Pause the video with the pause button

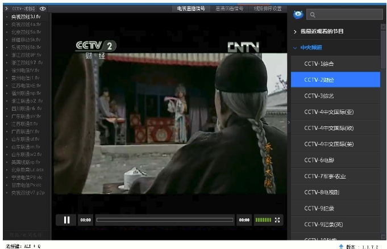click(x=66, y=220)
